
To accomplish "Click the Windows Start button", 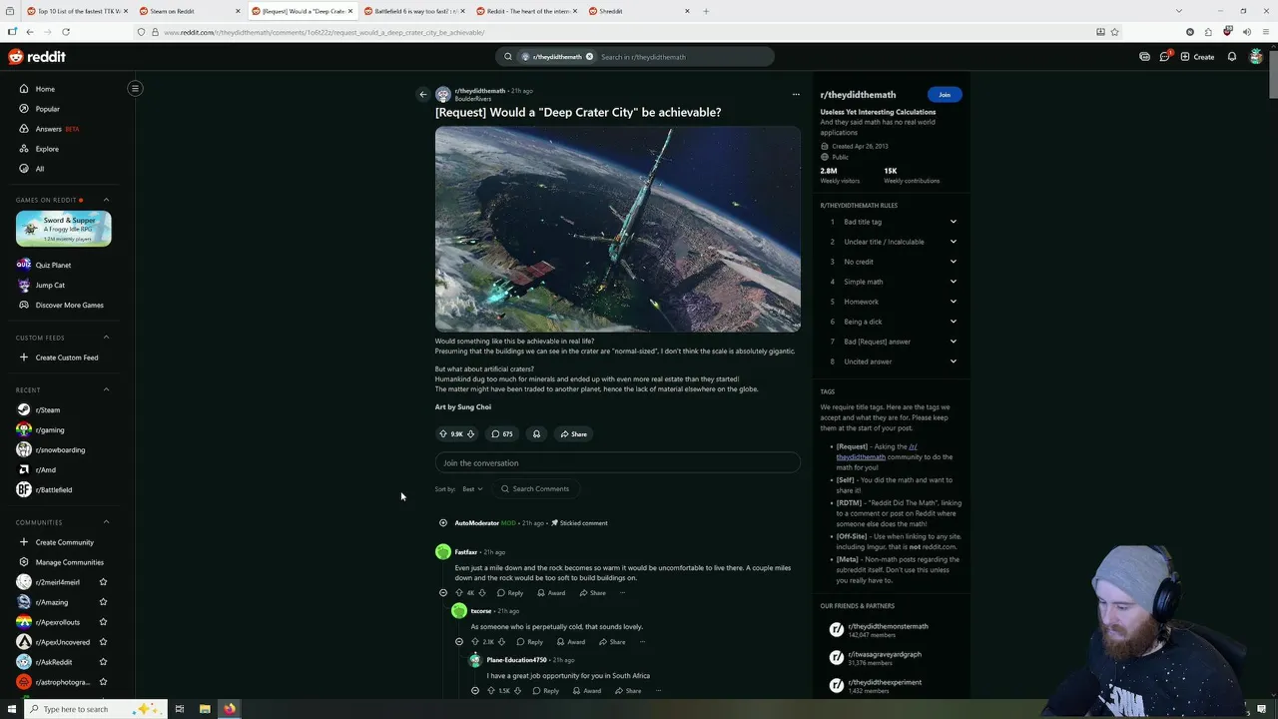I will point(11,709).
